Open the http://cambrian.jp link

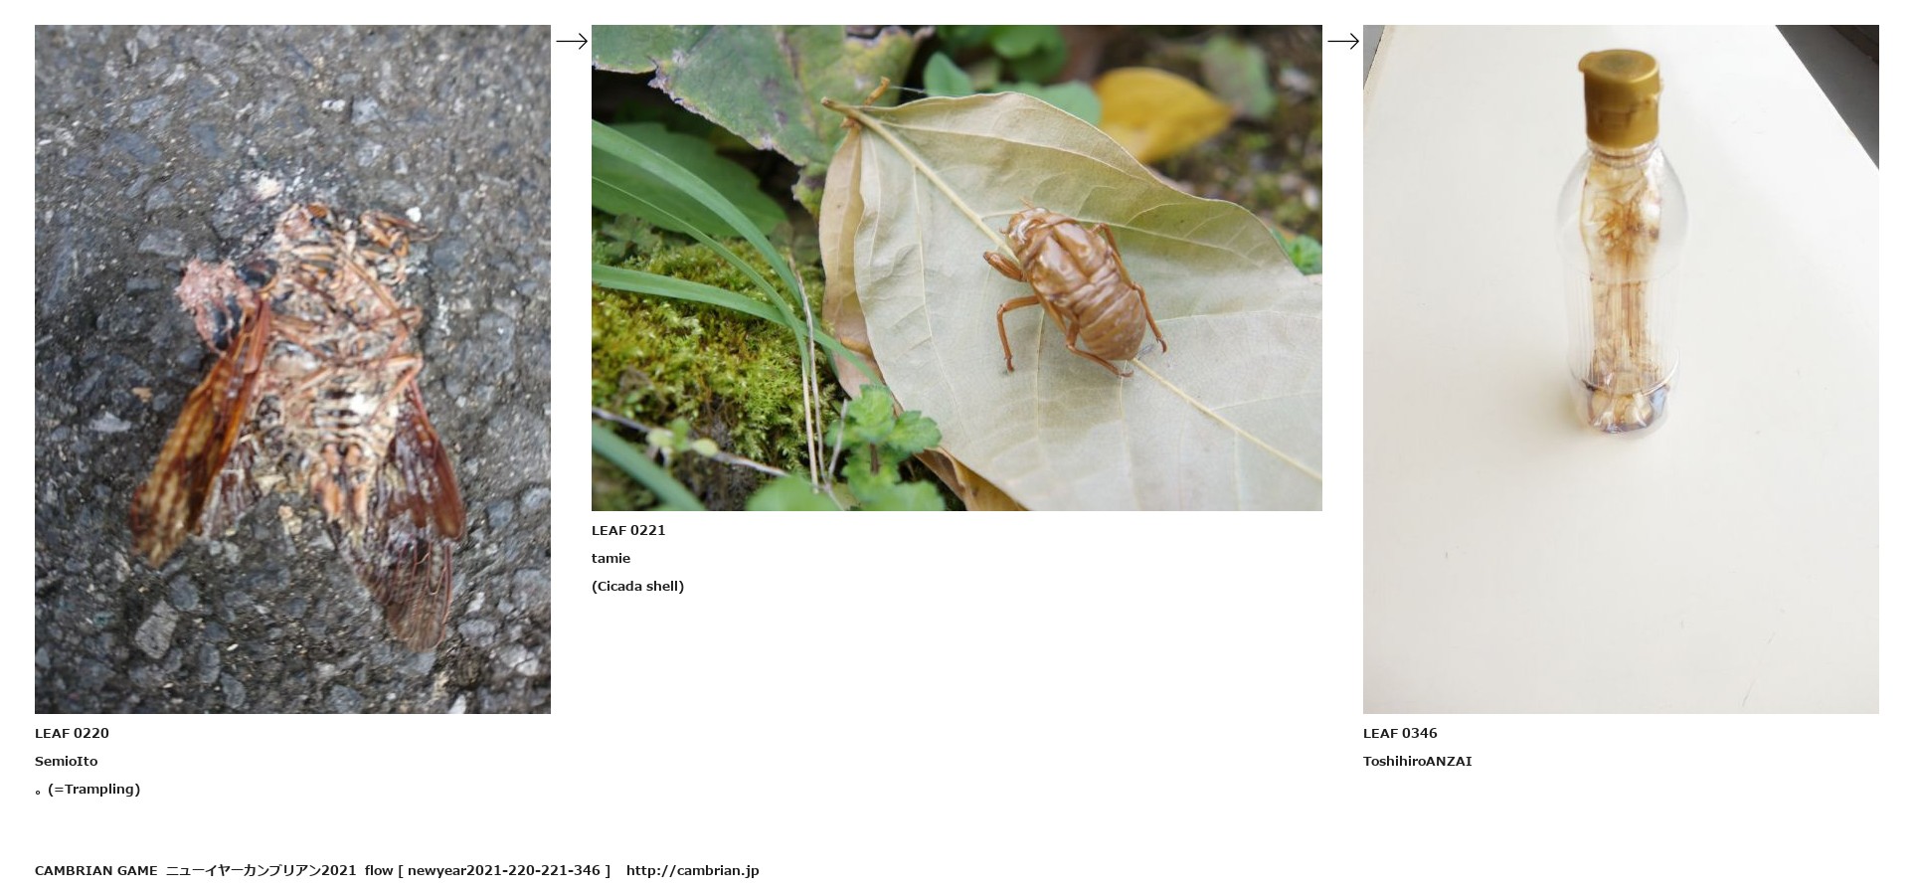coord(692,870)
